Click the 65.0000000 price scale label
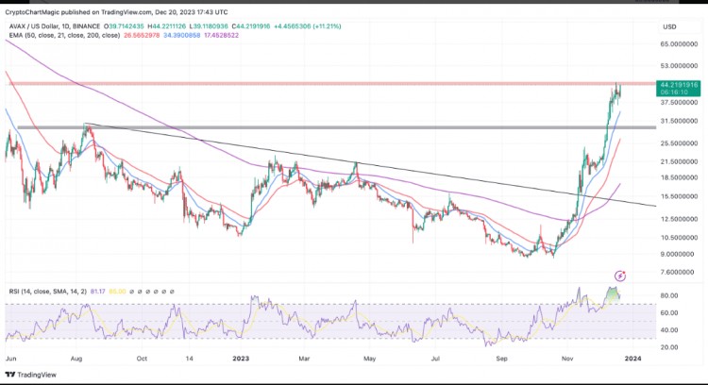708x385 pixels. [x=678, y=44]
